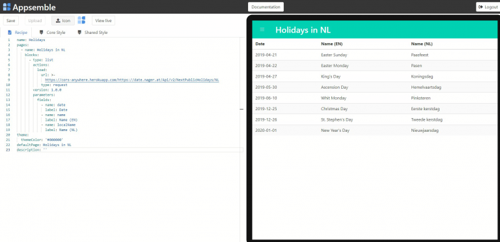500x242 pixels.
Task: Click the Name (NL) column header
Action: click(422, 44)
